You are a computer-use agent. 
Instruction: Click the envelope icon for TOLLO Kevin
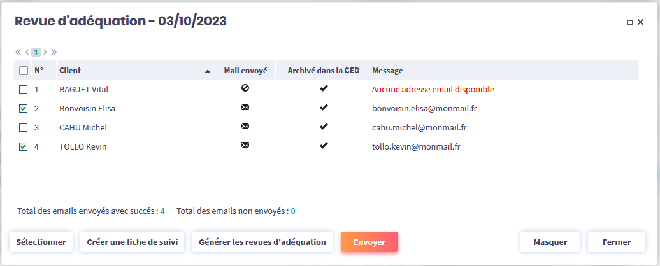[x=245, y=146]
